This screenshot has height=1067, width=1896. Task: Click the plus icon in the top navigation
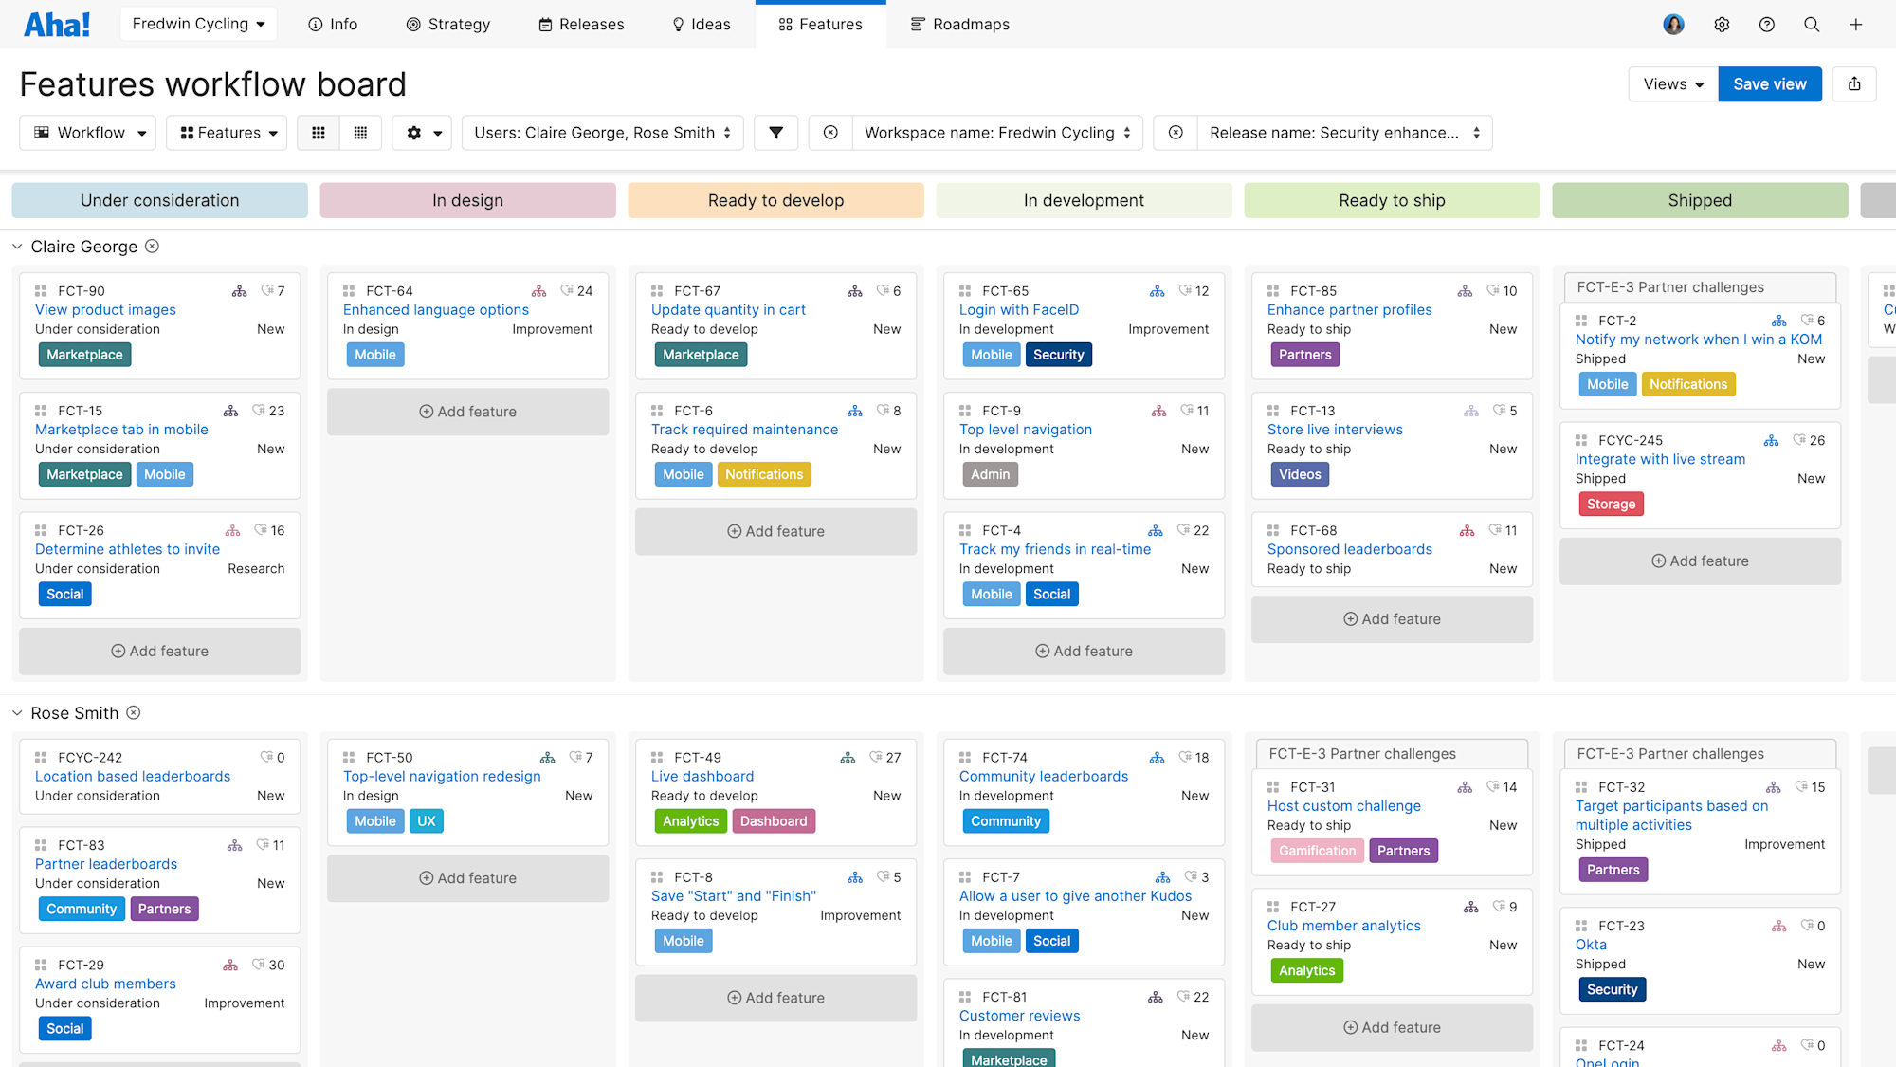(x=1856, y=24)
